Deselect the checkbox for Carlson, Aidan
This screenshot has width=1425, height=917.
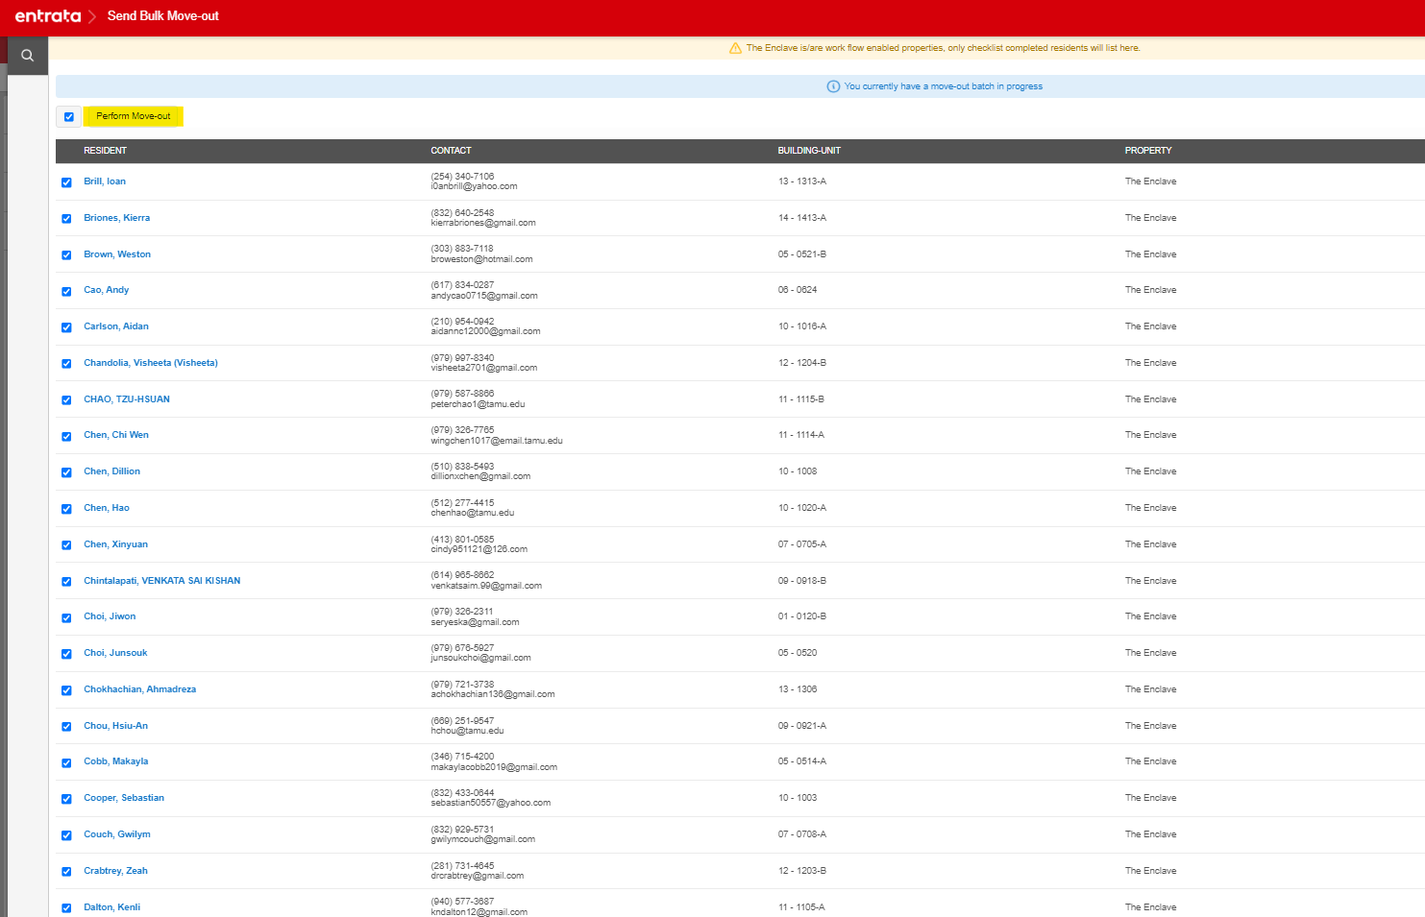pyautogui.click(x=66, y=327)
